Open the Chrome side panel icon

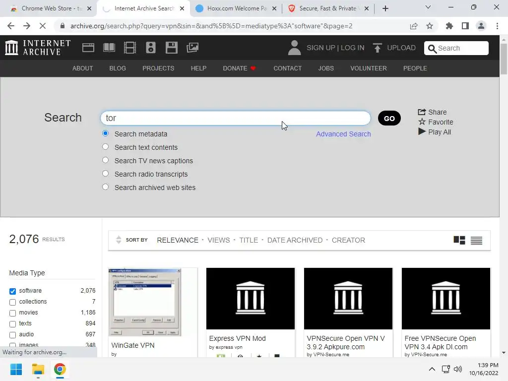point(465,26)
